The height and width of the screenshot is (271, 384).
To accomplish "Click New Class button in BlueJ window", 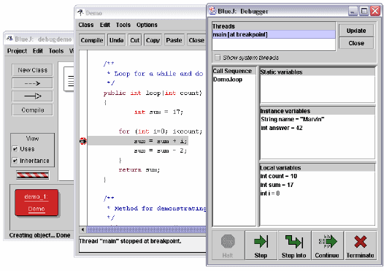I will point(32,70).
